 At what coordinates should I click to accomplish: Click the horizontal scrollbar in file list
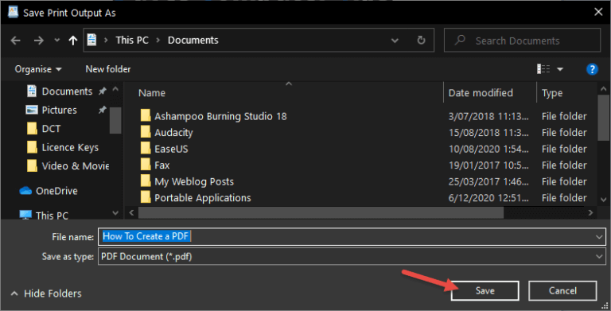321,213
